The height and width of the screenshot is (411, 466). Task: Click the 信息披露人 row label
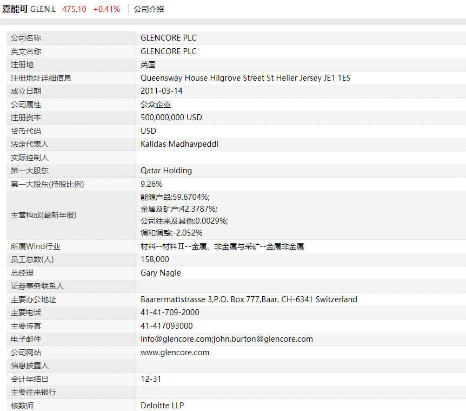(30, 366)
